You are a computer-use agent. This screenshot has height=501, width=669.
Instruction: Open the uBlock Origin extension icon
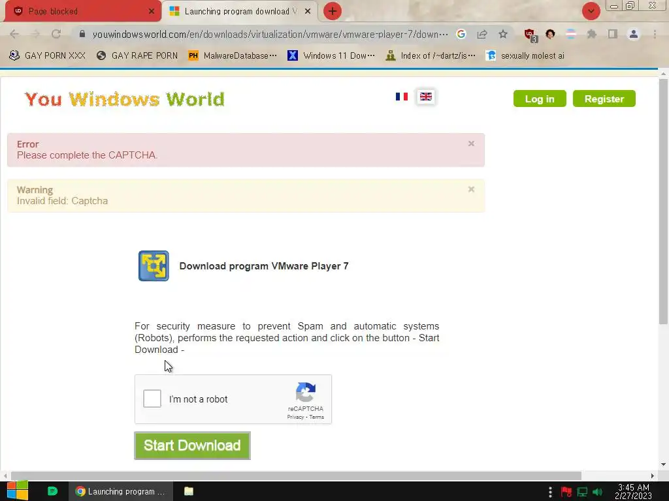530,35
